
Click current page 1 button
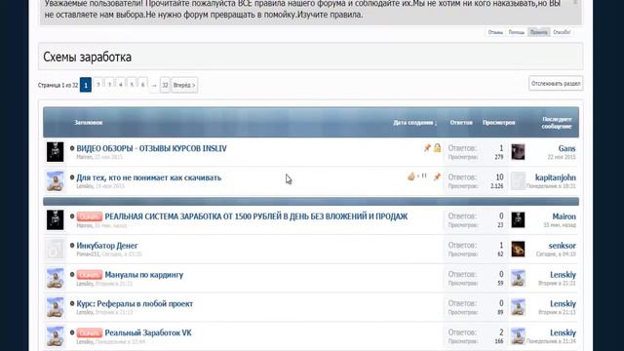pos(86,85)
